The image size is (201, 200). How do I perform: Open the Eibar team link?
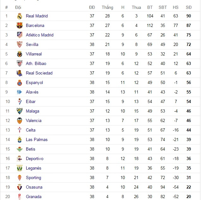coord(31,102)
